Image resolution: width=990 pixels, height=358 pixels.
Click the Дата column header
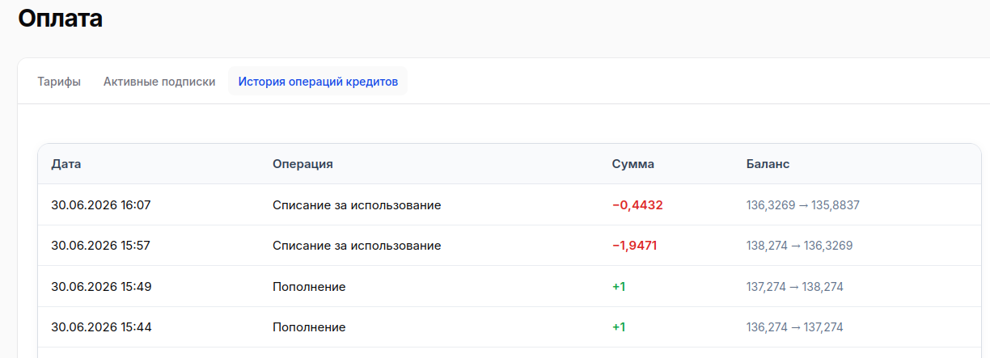coord(66,164)
